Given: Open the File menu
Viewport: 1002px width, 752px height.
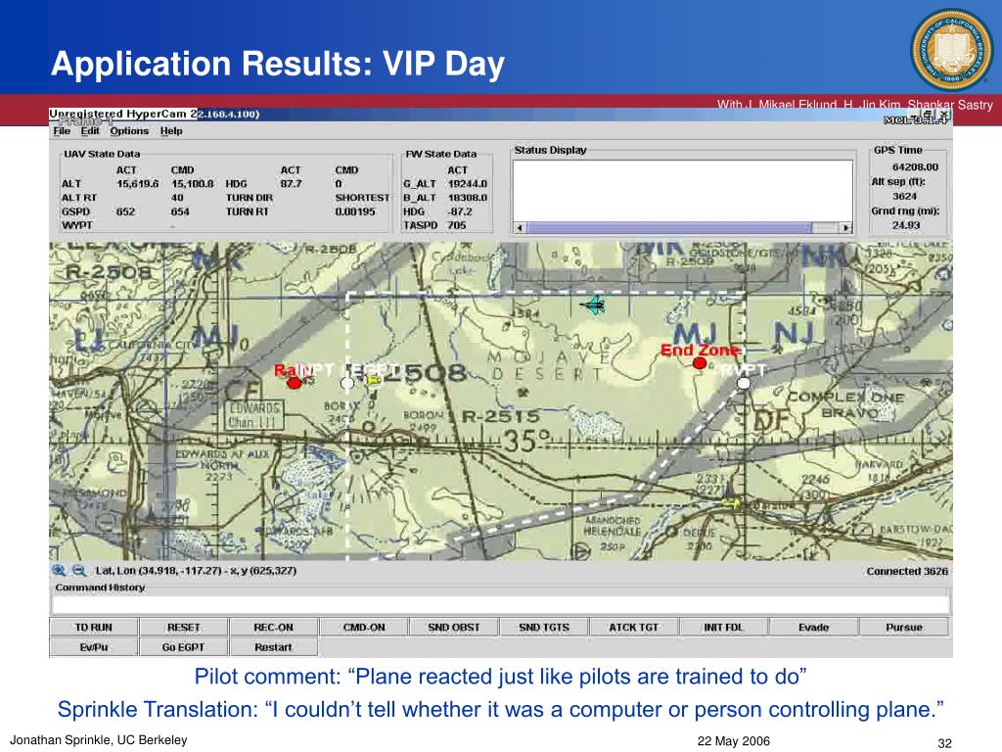Looking at the screenshot, I should coord(62,130).
